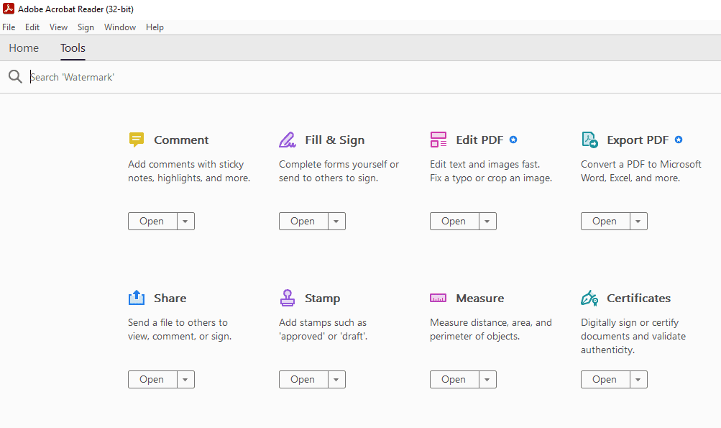
Task: Switch to the Home tab
Action: pyautogui.click(x=24, y=48)
